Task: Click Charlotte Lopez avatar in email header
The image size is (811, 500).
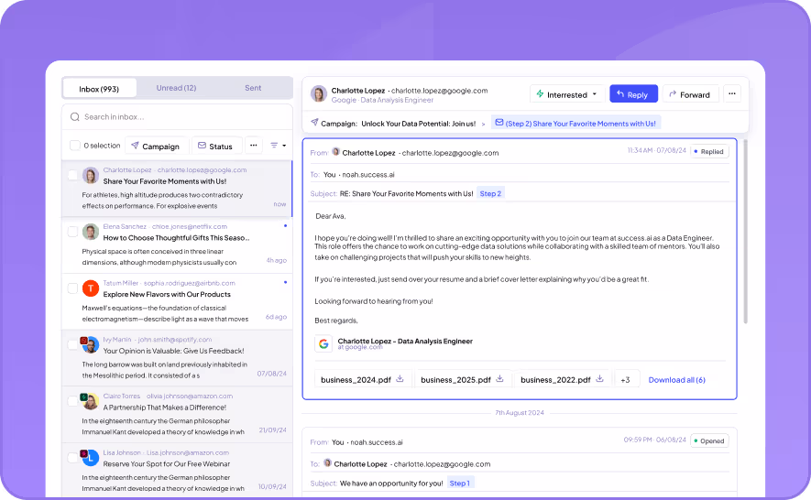Action: click(x=319, y=94)
